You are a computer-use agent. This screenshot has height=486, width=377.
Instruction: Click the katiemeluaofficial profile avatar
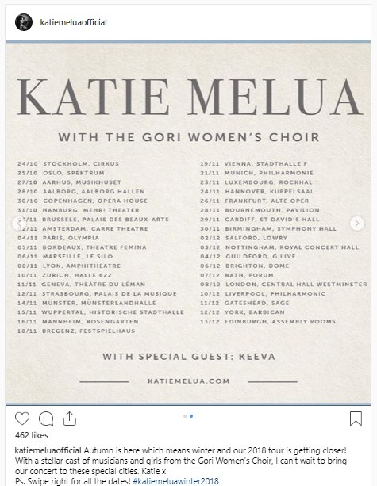[x=24, y=22]
